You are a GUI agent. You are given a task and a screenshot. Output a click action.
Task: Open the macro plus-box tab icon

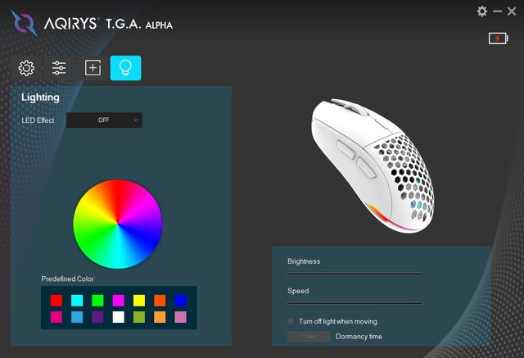pyautogui.click(x=93, y=68)
